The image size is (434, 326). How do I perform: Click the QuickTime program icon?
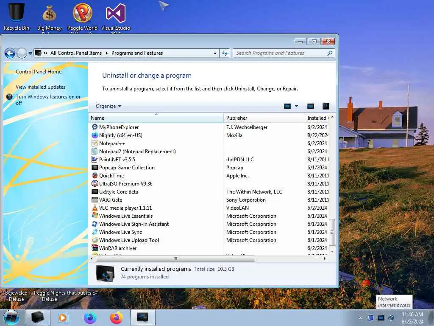95,175
